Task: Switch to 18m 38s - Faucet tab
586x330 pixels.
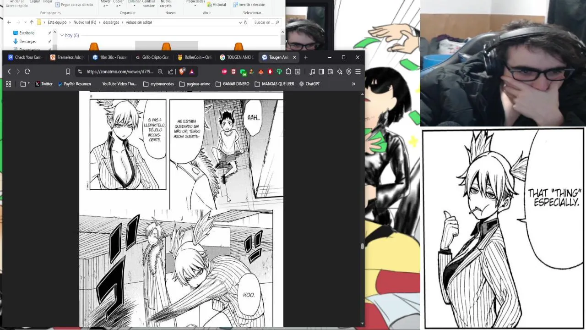Action: (x=110, y=57)
